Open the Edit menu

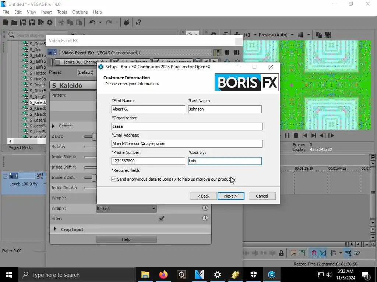(x=18, y=12)
